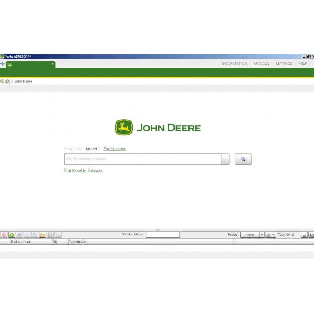
Task: Switch search to Part Number
Action: click(x=114, y=149)
